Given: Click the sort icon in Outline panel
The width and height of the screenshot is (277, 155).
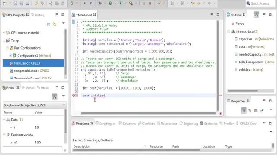Looking at the screenshot, I should 256,14.
